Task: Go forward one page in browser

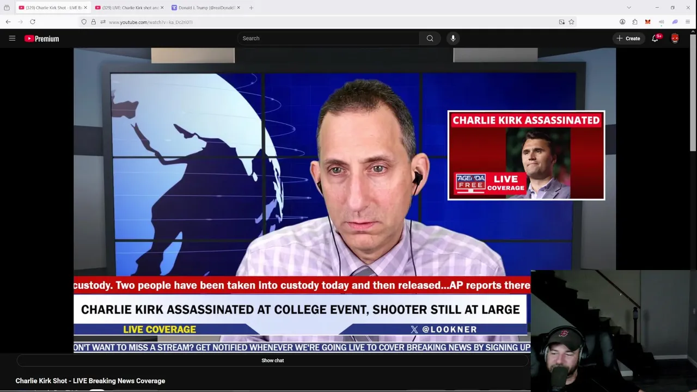Action: 21,22
